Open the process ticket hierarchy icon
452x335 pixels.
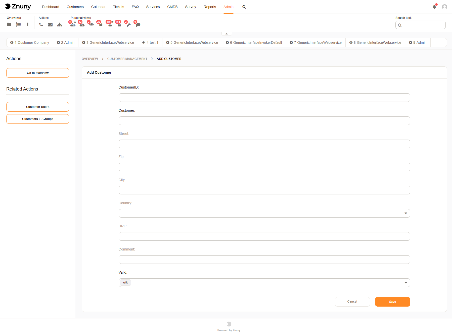coord(60,24)
